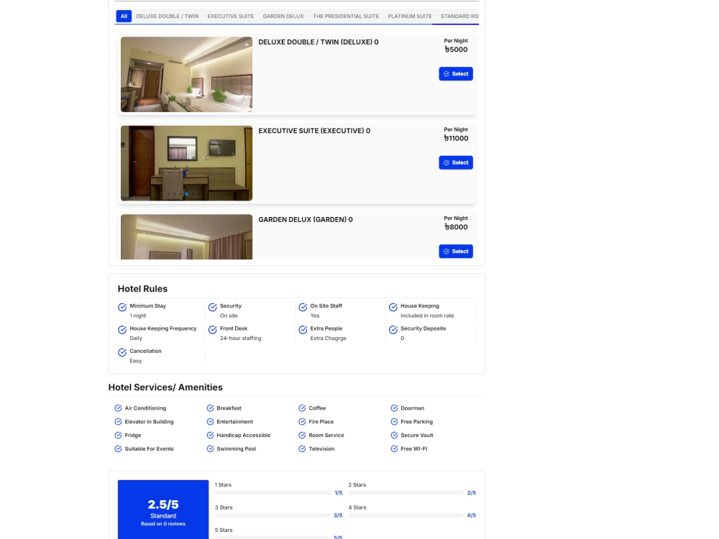The width and height of the screenshot is (719, 539).
Task: Click the Cancellation check icon
Action: click(122, 352)
